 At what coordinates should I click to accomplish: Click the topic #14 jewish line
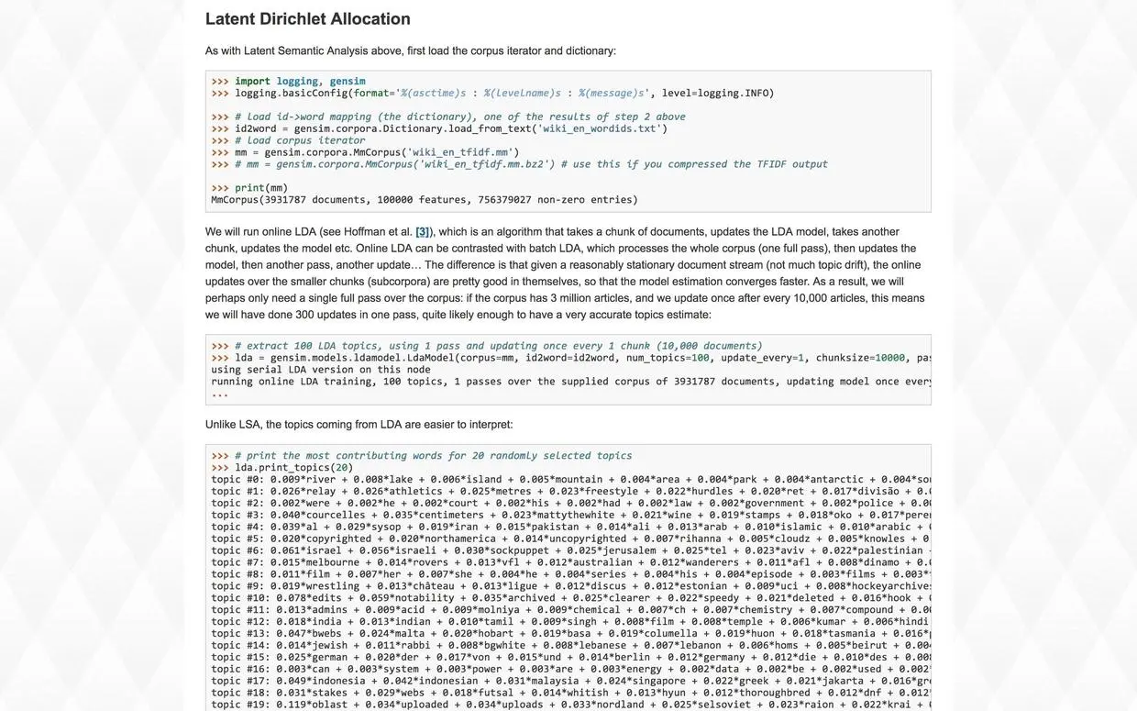[571, 647]
